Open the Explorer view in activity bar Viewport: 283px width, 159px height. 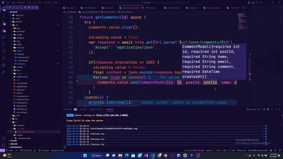tap(4, 9)
